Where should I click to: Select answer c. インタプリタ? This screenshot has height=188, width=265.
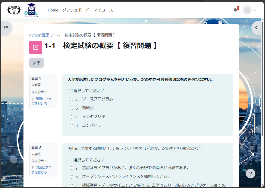point(71,117)
